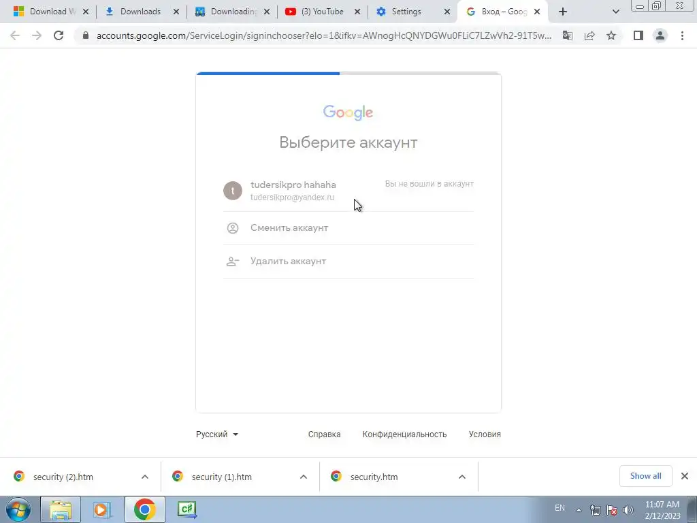Open a new tab with the plus button
The image size is (697, 523).
tap(563, 12)
